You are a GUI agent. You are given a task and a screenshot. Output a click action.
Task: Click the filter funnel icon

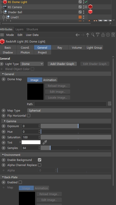click(98, 35)
